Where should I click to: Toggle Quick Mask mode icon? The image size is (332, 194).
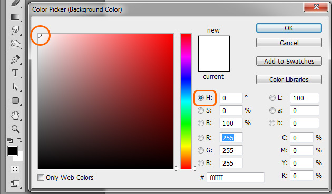(15, 169)
